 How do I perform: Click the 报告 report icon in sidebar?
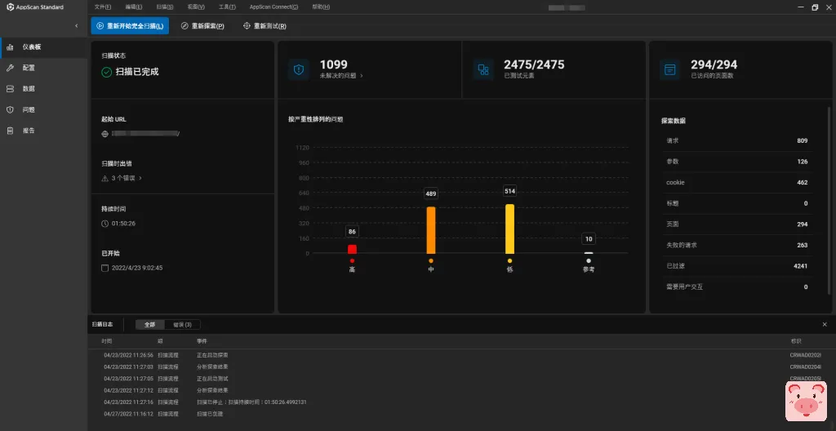(x=10, y=131)
